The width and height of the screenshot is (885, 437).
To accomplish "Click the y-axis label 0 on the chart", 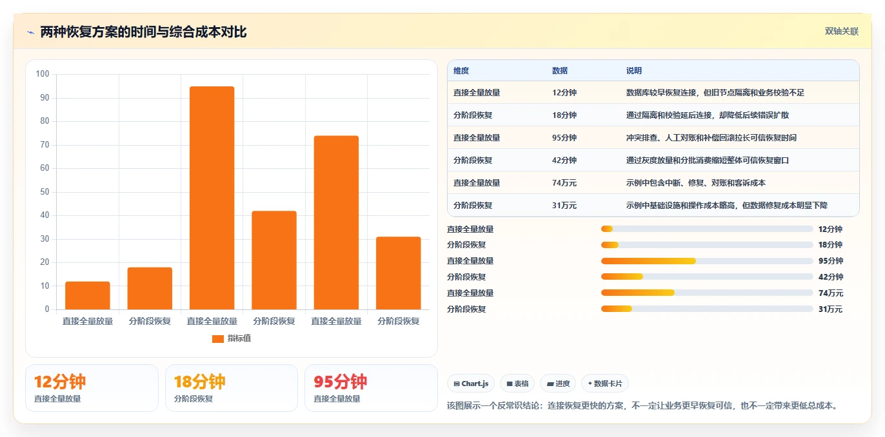I will (x=47, y=309).
